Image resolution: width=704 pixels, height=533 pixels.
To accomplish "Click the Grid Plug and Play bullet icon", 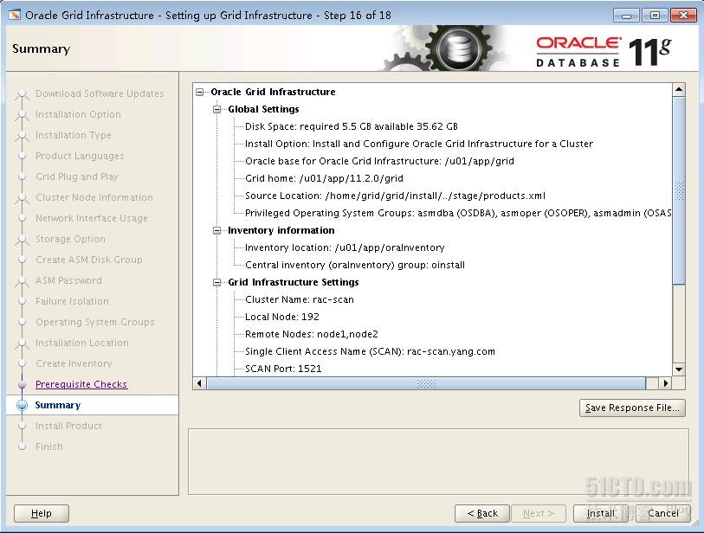I will (x=22, y=177).
